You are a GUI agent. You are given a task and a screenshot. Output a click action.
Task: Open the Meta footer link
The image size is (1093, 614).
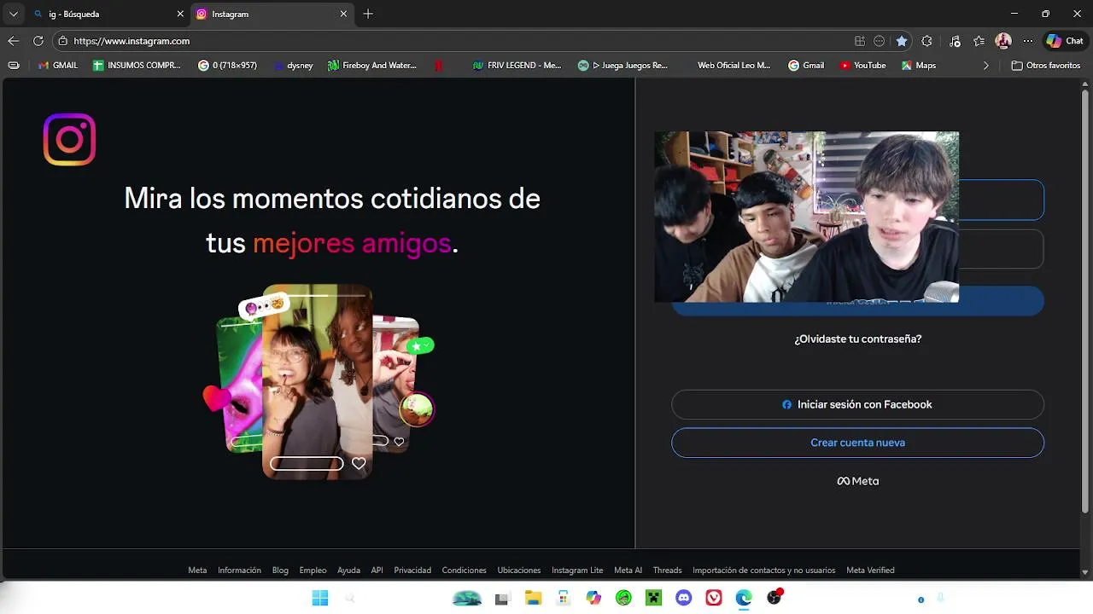[x=197, y=571]
